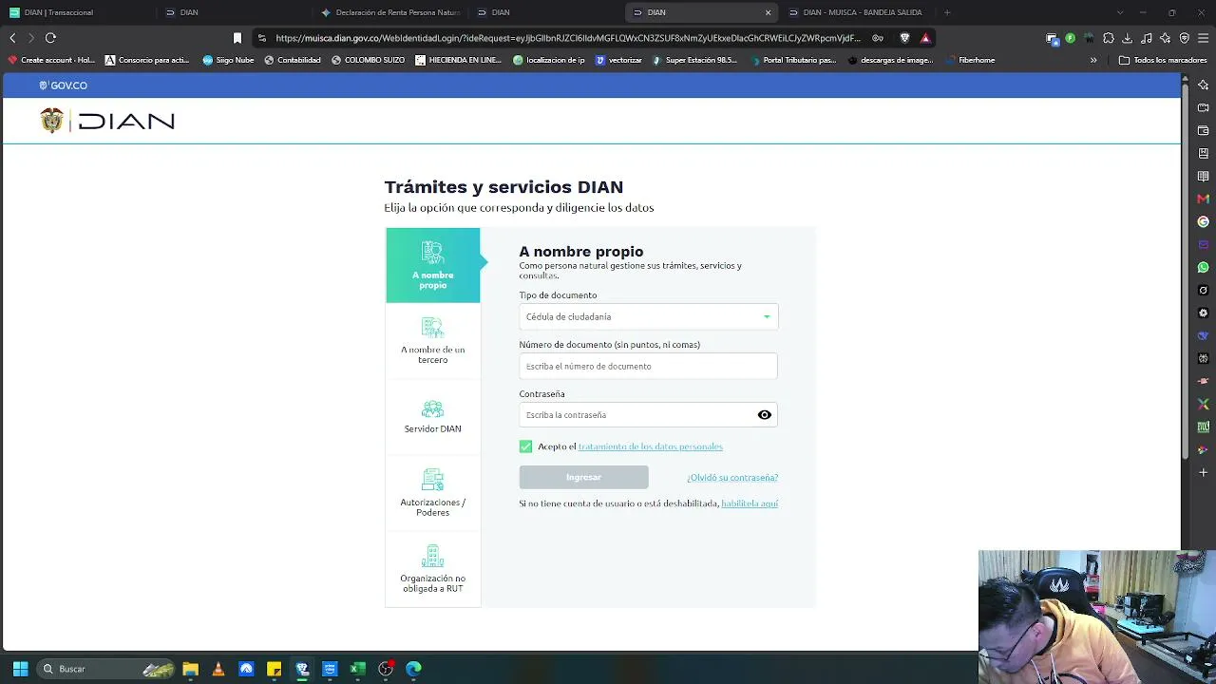
Task: Open WhatsApp in the browser sidebar
Action: tap(1204, 267)
